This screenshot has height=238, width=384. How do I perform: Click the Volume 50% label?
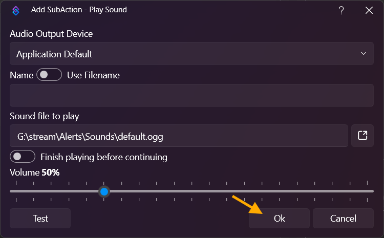point(35,172)
